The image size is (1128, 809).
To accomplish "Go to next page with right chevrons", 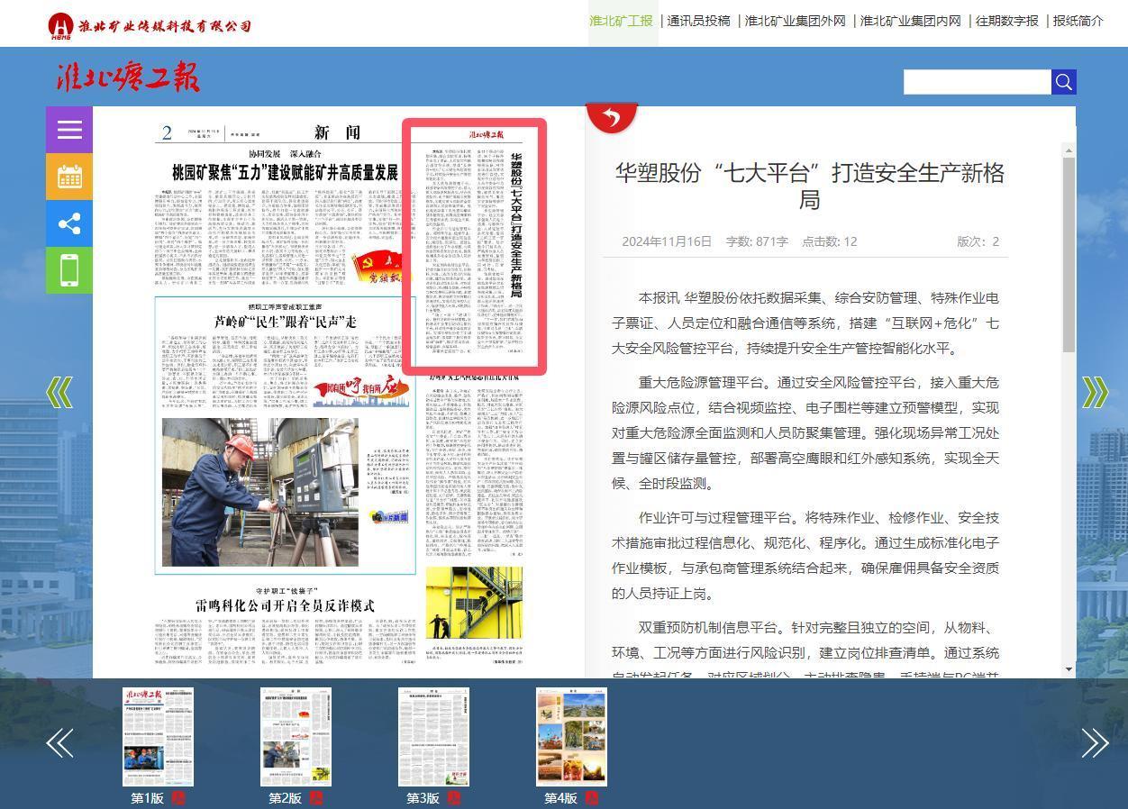I will click(x=1095, y=392).
